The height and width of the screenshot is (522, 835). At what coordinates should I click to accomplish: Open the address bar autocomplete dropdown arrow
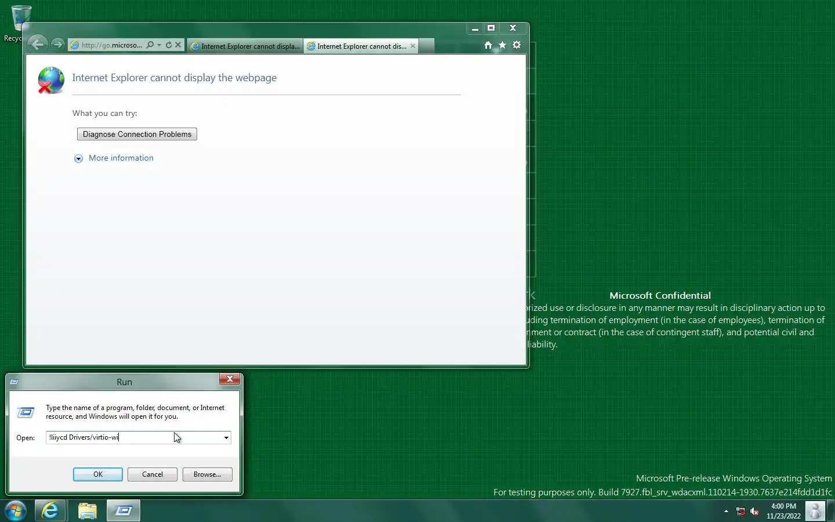click(x=159, y=45)
